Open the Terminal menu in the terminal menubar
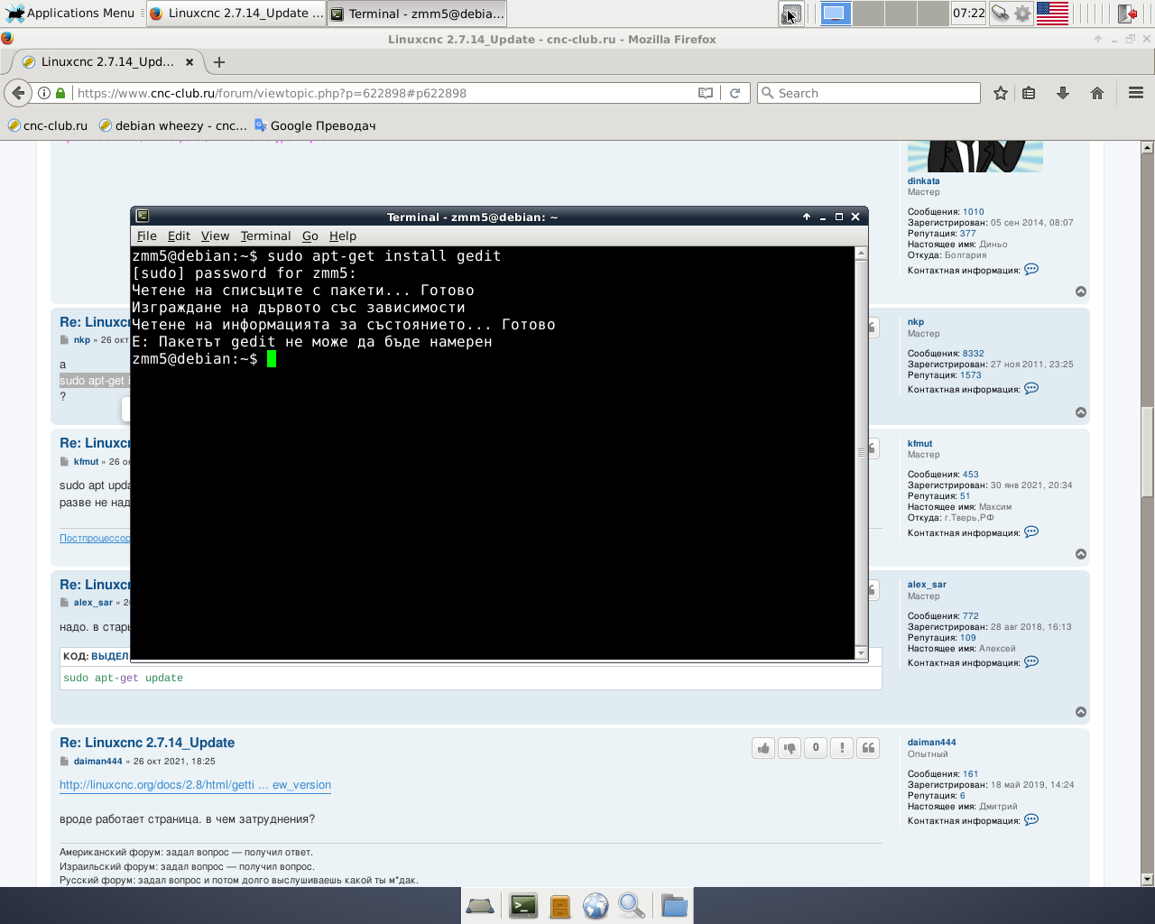 (265, 236)
